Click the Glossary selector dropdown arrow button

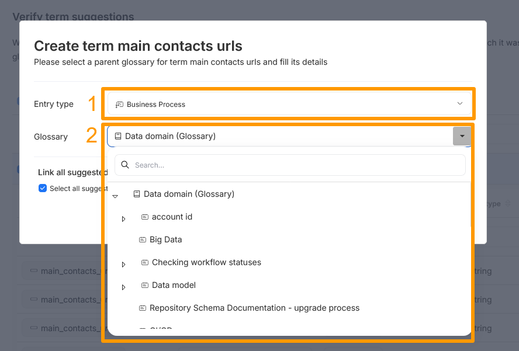pyautogui.click(x=462, y=136)
